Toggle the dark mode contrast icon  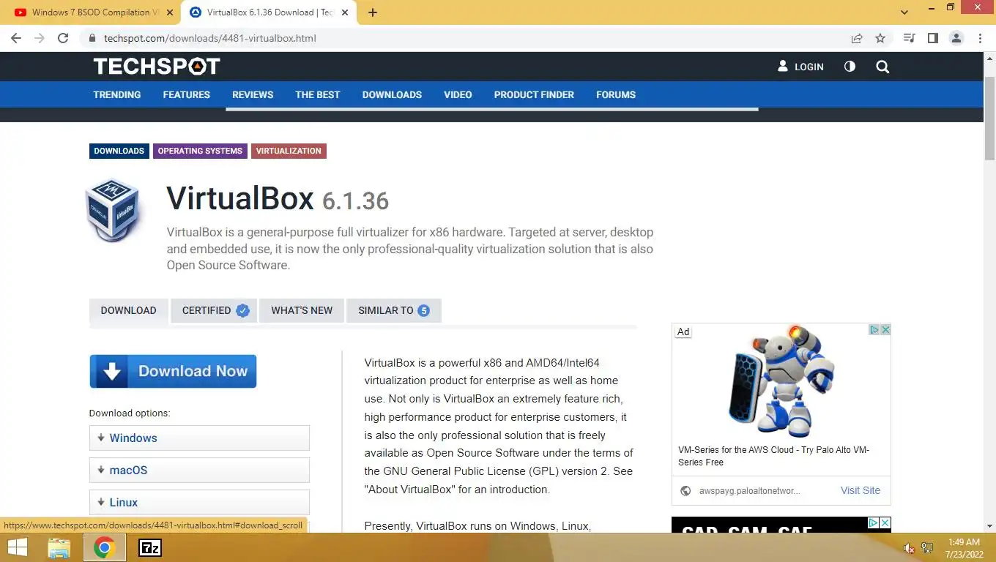(850, 67)
